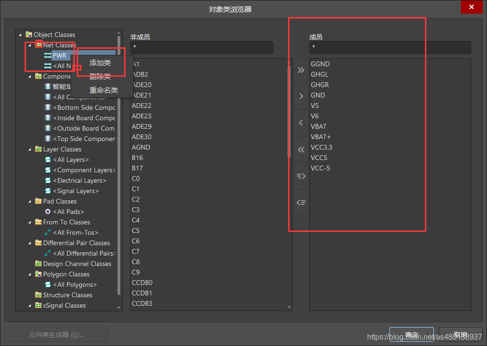Click the class tree scroll-down arrow
The image size is (487, 346).
(x=118, y=308)
